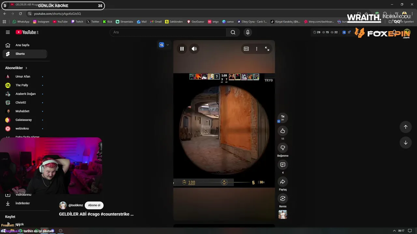This screenshot has height=234, width=417.
Task: Open the Streamlabs bookmark
Action: point(124,22)
